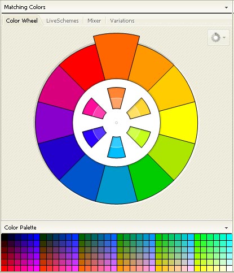
Task: Pick the inner violet-blue matching color
Action: (x=94, y=137)
